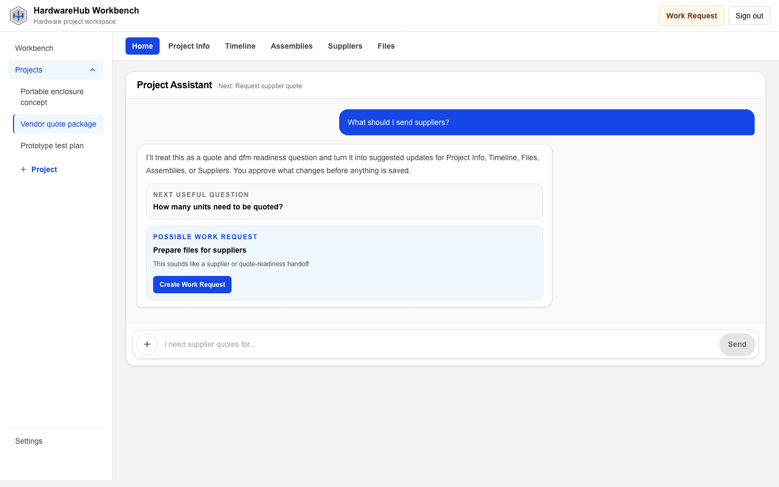Switch to the Project Info tab
779x487 pixels.
tap(189, 46)
